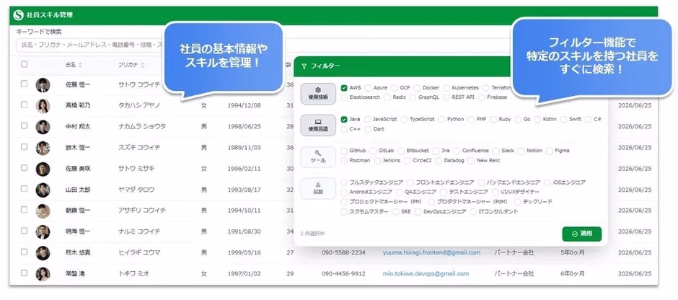
Task: Open the 使用技術 category button
Action: (x=318, y=93)
